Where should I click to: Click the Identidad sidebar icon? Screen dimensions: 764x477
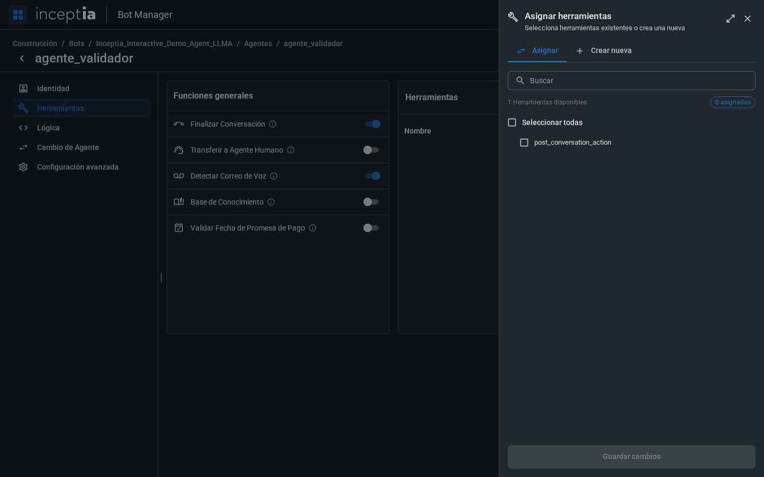point(23,89)
